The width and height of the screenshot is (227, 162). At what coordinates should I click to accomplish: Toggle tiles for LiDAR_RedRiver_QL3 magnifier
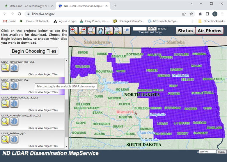pyautogui.click(x=5, y=139)
